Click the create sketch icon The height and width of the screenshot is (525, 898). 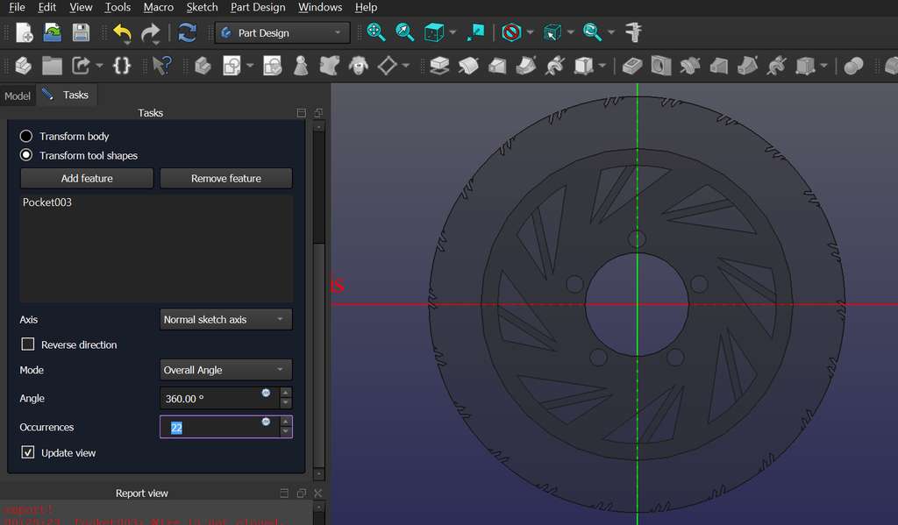tap(232, 66)
